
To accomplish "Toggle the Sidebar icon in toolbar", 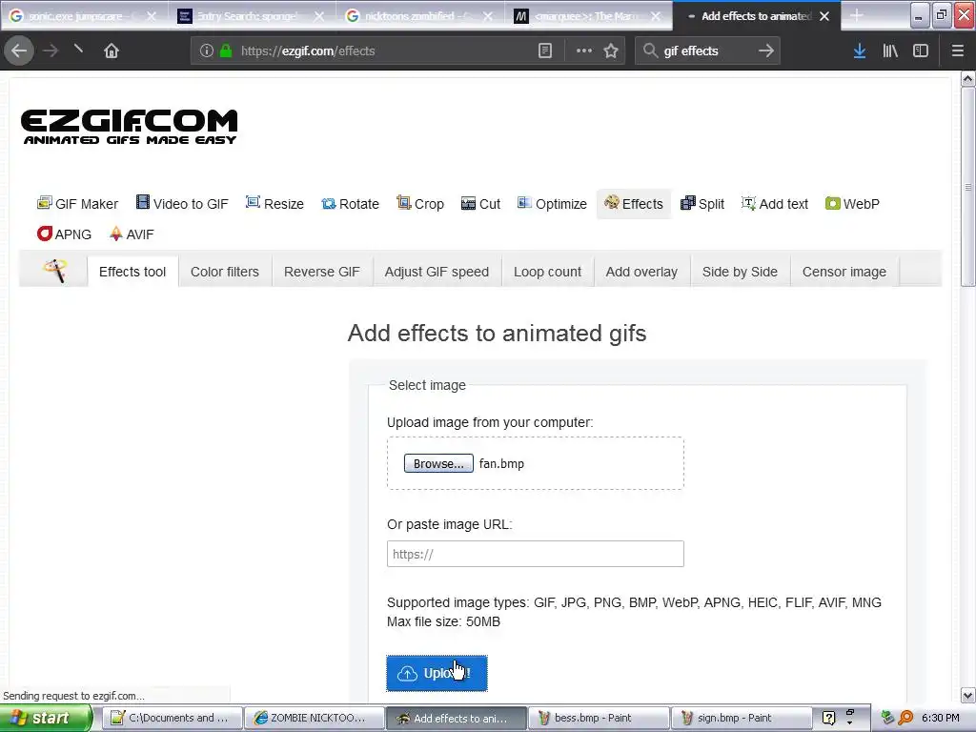I will [921, 51].
